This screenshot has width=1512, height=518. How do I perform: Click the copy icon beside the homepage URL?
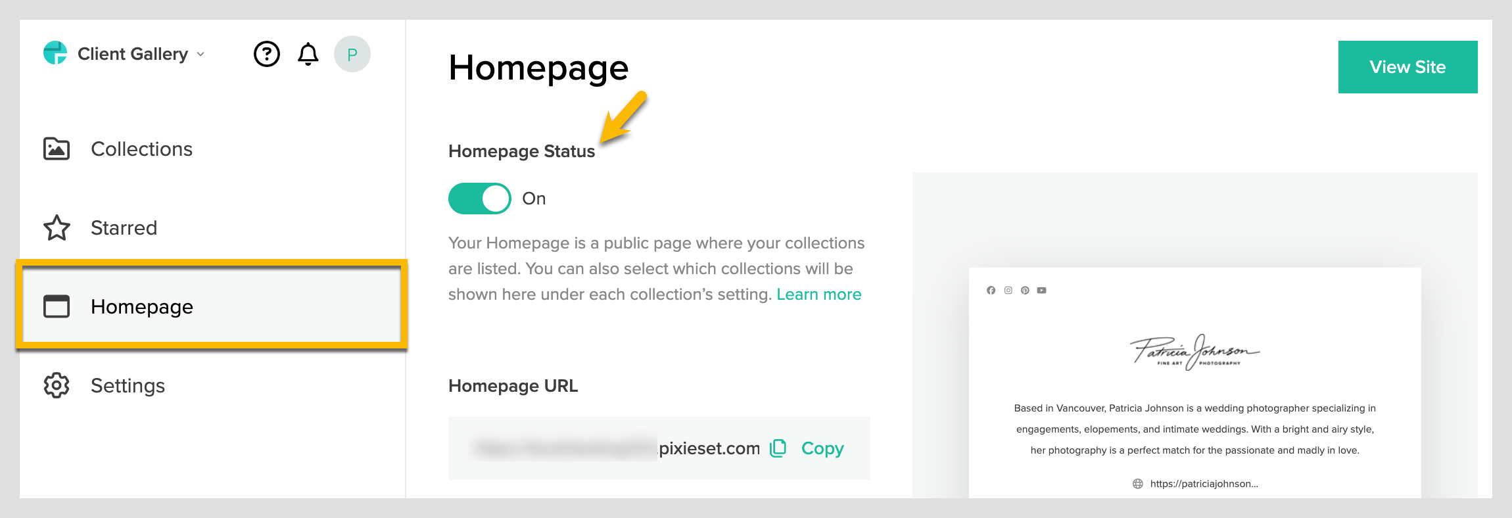778,448
